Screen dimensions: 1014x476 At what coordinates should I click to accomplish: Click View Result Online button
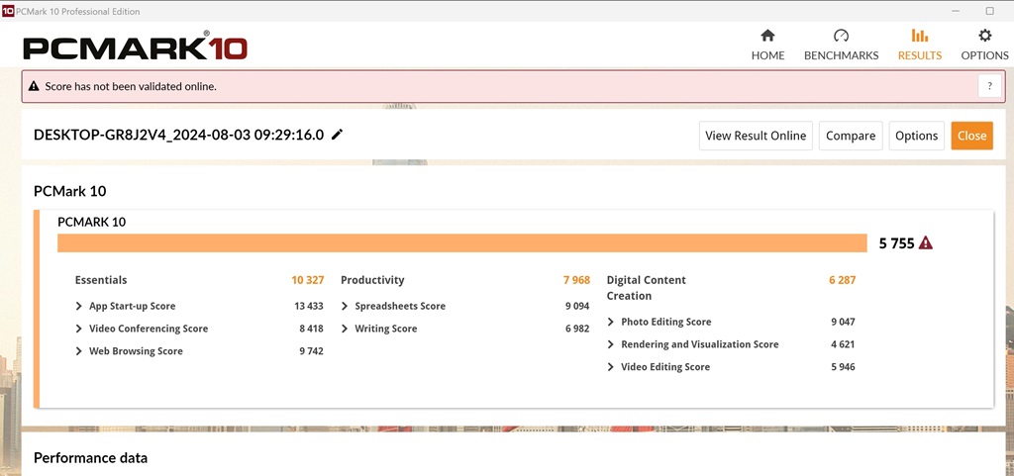click(x=756, y=136)
